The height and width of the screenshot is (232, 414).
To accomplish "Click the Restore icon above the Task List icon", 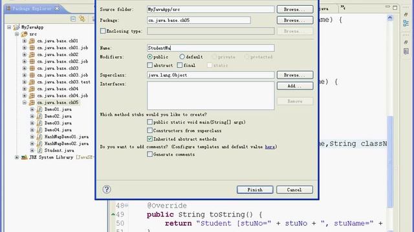I will click(406, 42).
